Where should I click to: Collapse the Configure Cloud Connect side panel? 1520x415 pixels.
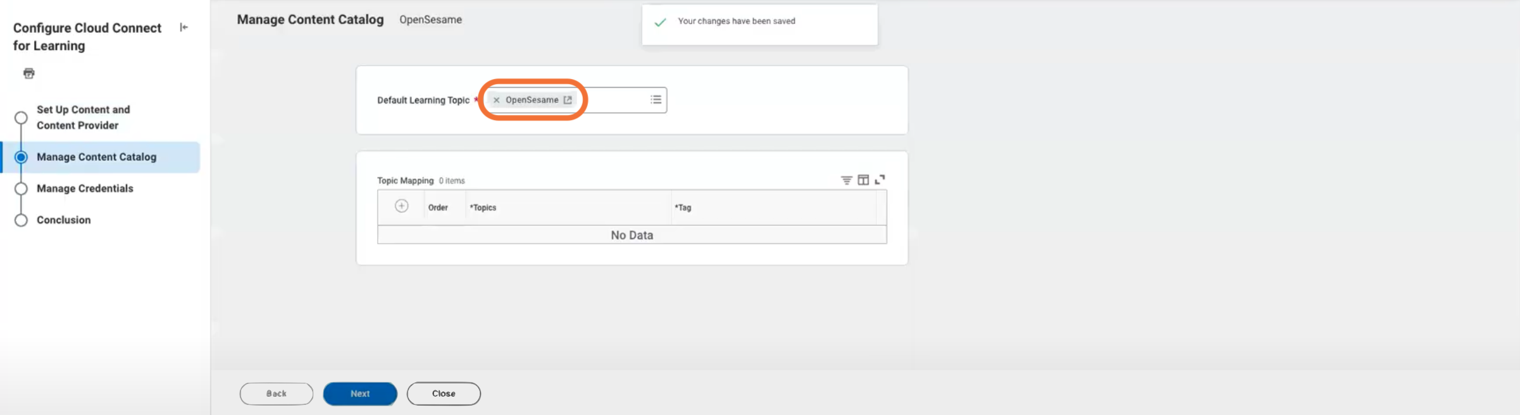[184, 27]
